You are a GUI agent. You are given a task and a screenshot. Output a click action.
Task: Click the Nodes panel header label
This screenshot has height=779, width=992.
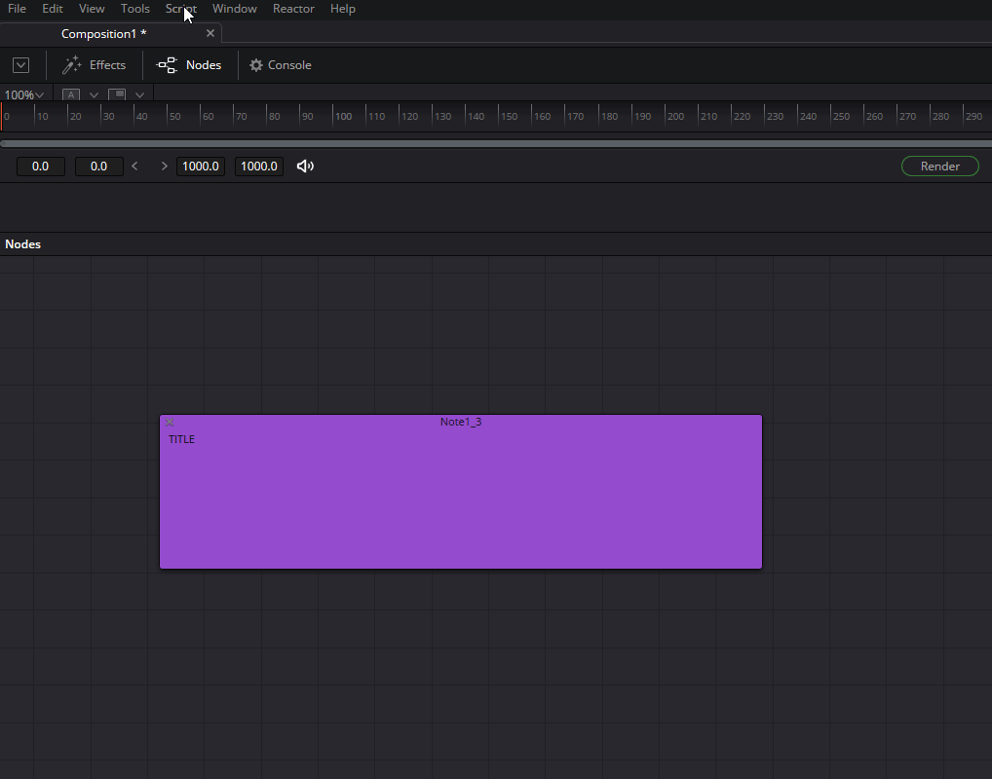tap(22, 244)
